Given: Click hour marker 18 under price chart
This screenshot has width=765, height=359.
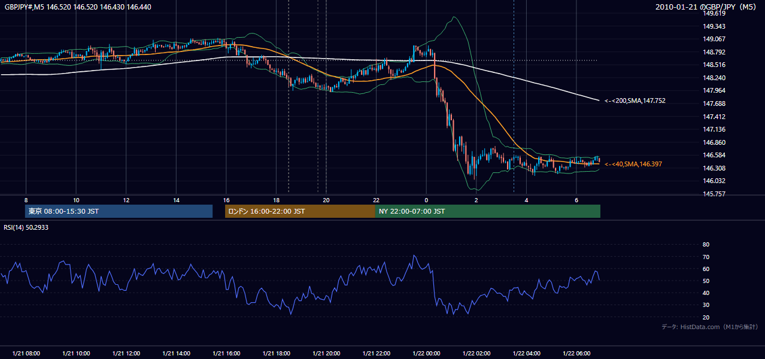Looking at the screenshot, I should click(x=276, y=200).
